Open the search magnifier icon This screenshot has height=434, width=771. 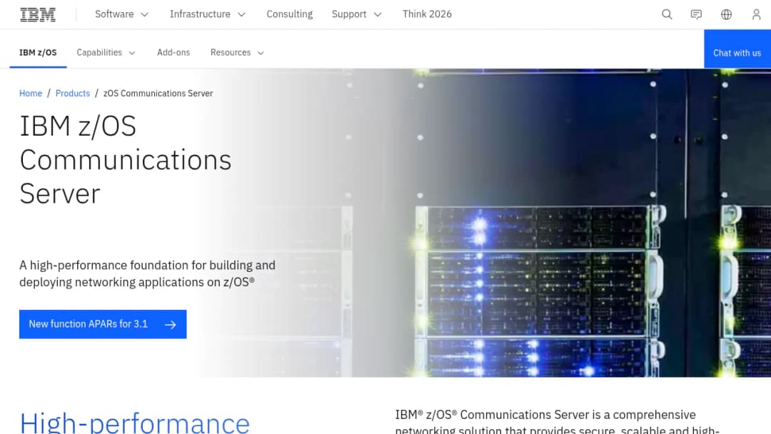pos(667,14)
